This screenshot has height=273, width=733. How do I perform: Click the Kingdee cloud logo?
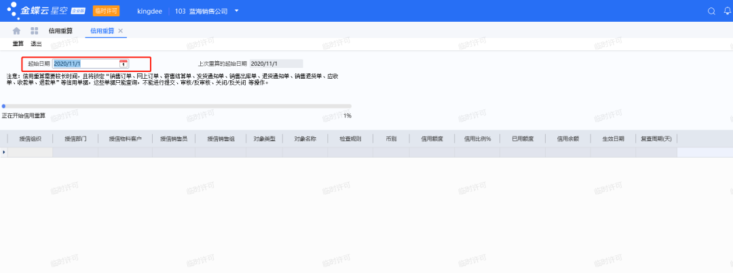46,11
